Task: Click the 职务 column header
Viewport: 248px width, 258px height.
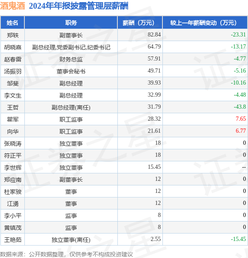Action: [x=71, y=23]
